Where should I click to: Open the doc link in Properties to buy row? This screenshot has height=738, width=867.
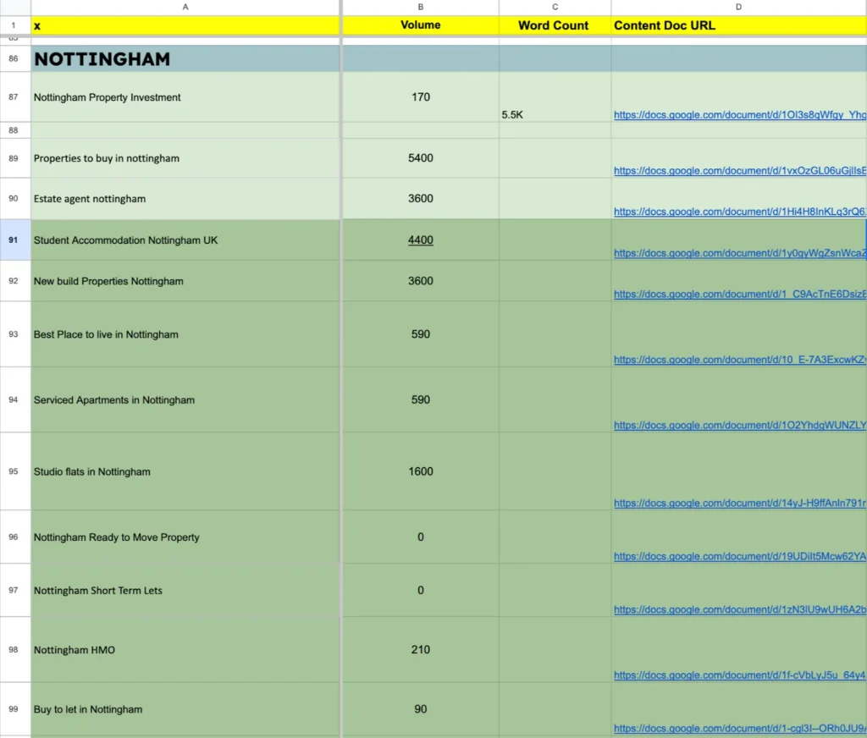[x=740, y=171]
